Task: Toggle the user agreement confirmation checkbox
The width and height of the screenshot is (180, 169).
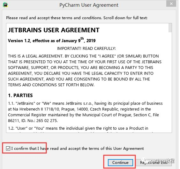Action: pyautogui.click(x=8, y=148)
